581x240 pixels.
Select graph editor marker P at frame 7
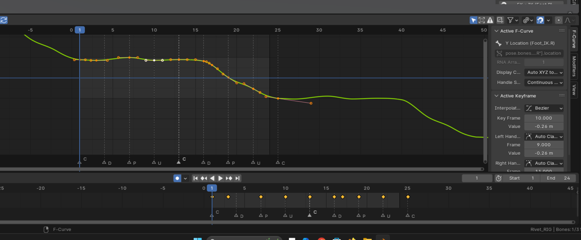tap(129, 162)
